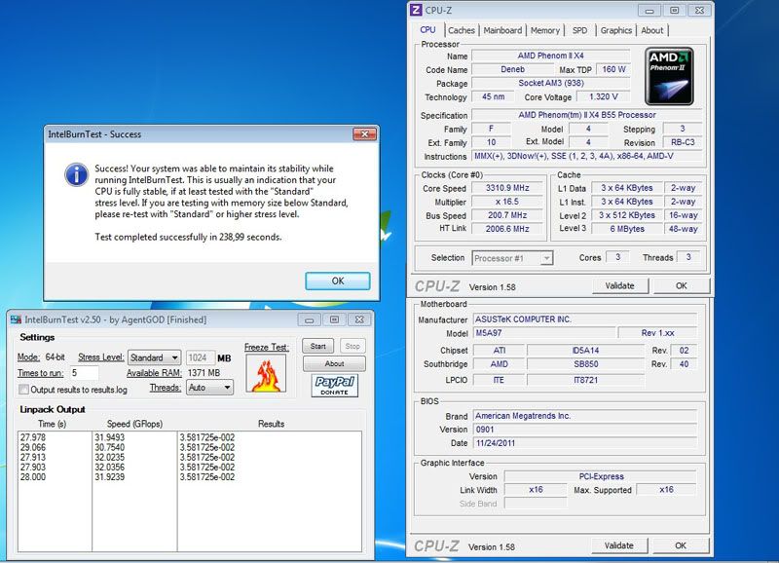Select the 30.7540 GFlops value
The image size is (779, 563).
(110, 447)
